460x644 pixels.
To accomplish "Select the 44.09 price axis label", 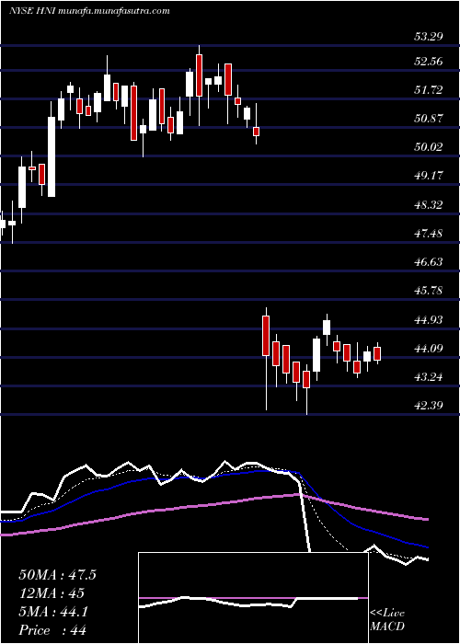I will coord(428,349).
